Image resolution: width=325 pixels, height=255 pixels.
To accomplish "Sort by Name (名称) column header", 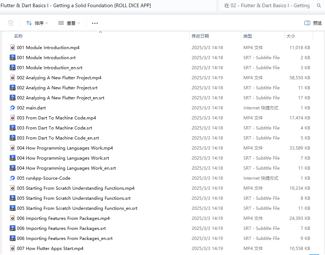I will [x=18, y=36].
